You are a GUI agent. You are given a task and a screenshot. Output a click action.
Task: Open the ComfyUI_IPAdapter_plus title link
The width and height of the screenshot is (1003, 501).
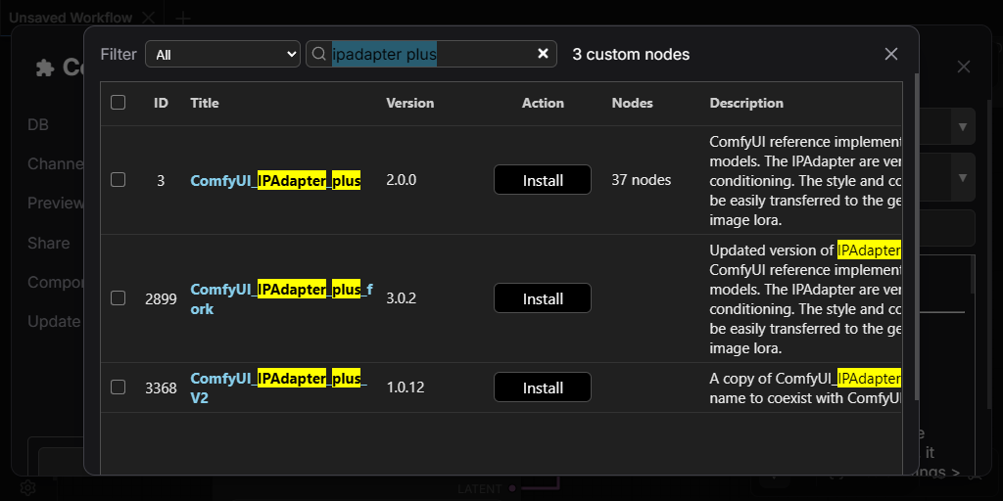tap(275, 181)
